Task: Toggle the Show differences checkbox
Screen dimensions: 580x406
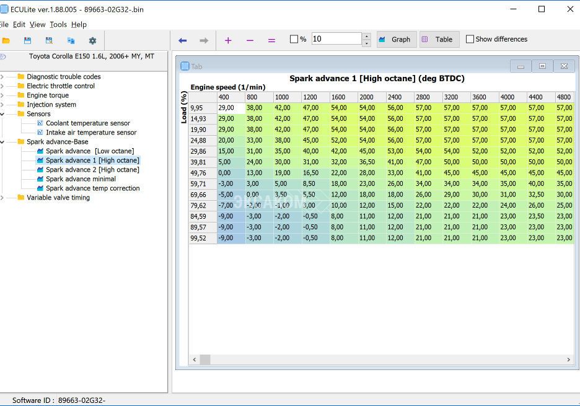Action: tap(470, 39)
